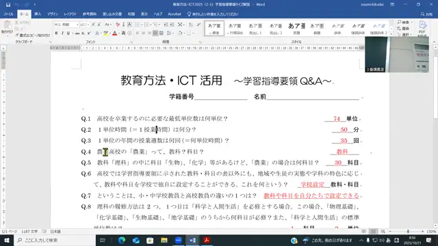Click the Windows Start button
This screenshot has width=438, height=246.
click(6, 240)
